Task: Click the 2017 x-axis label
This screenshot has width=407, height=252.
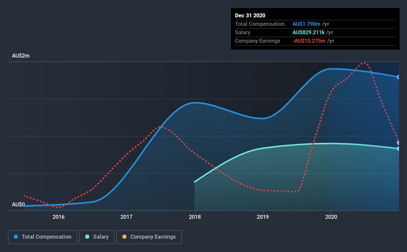Action: tap(126, 217)
